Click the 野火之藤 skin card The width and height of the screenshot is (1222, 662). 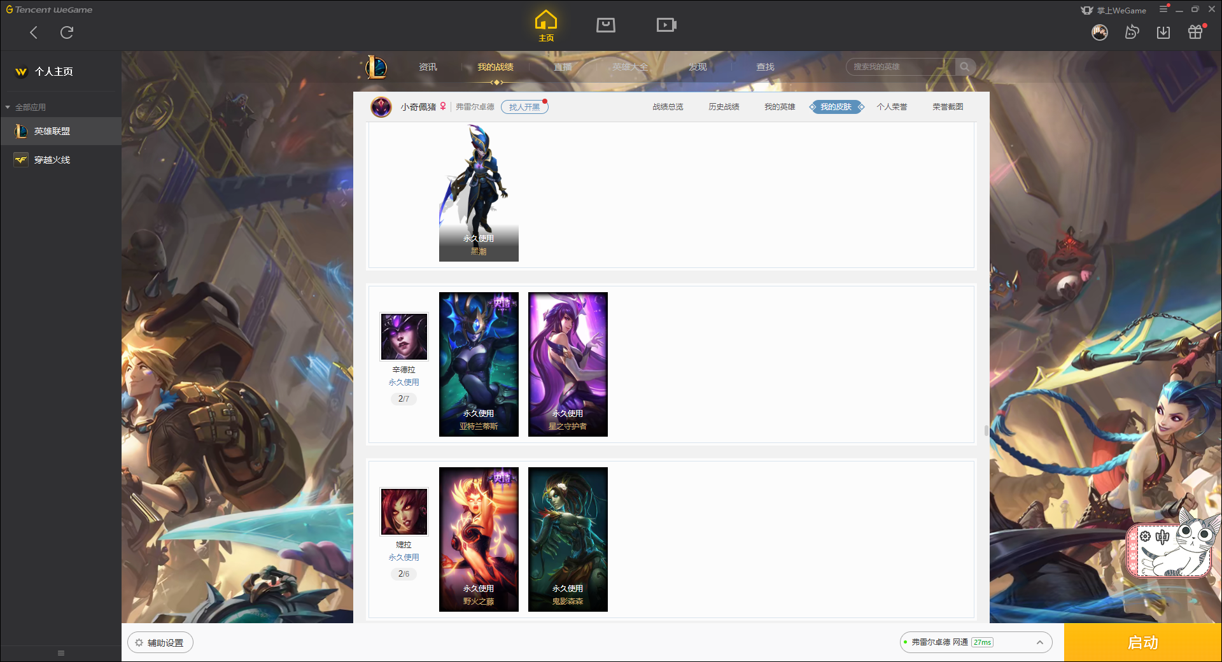click(x=479, y=540)
